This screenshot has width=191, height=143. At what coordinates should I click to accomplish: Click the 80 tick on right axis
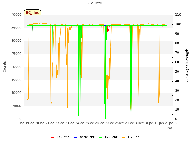click(x=177, y=43)
